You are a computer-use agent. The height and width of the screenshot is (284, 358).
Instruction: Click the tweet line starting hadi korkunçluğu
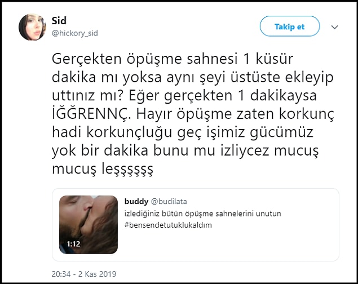point(182,132)
